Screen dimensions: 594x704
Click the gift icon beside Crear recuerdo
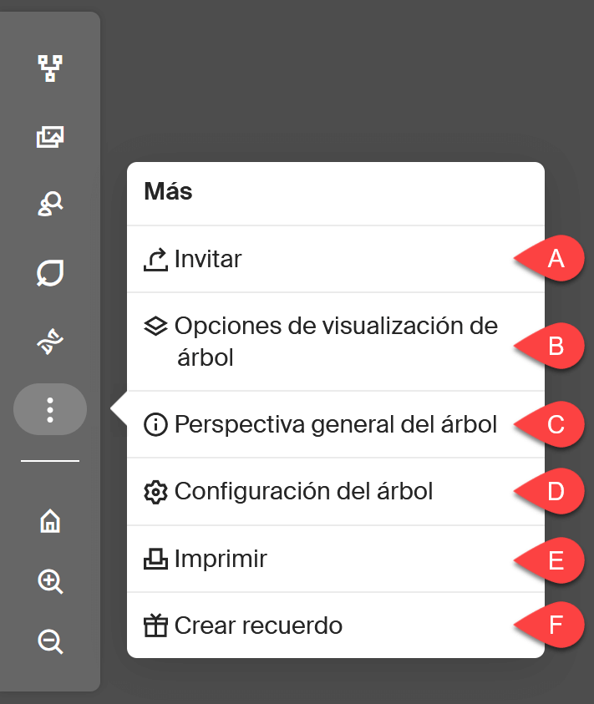(155, 625)
